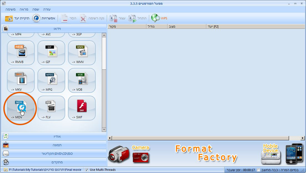Screen dimensions: 306x173
Task: Close the Format Factory window
Action: 302,4
